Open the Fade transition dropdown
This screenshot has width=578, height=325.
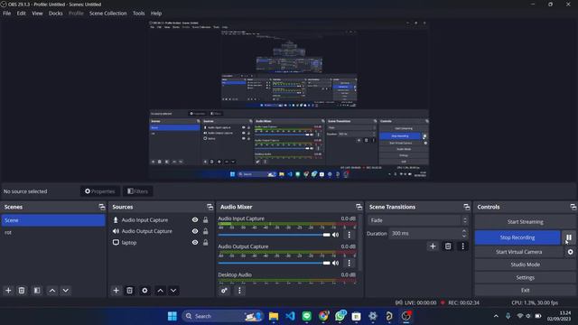coord(418,220)
